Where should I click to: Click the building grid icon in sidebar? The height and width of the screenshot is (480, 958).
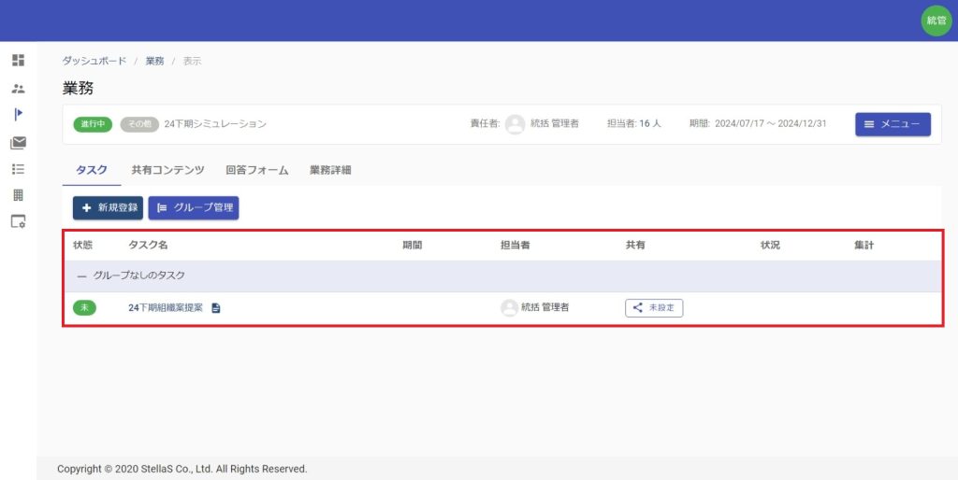coord(18,195)
